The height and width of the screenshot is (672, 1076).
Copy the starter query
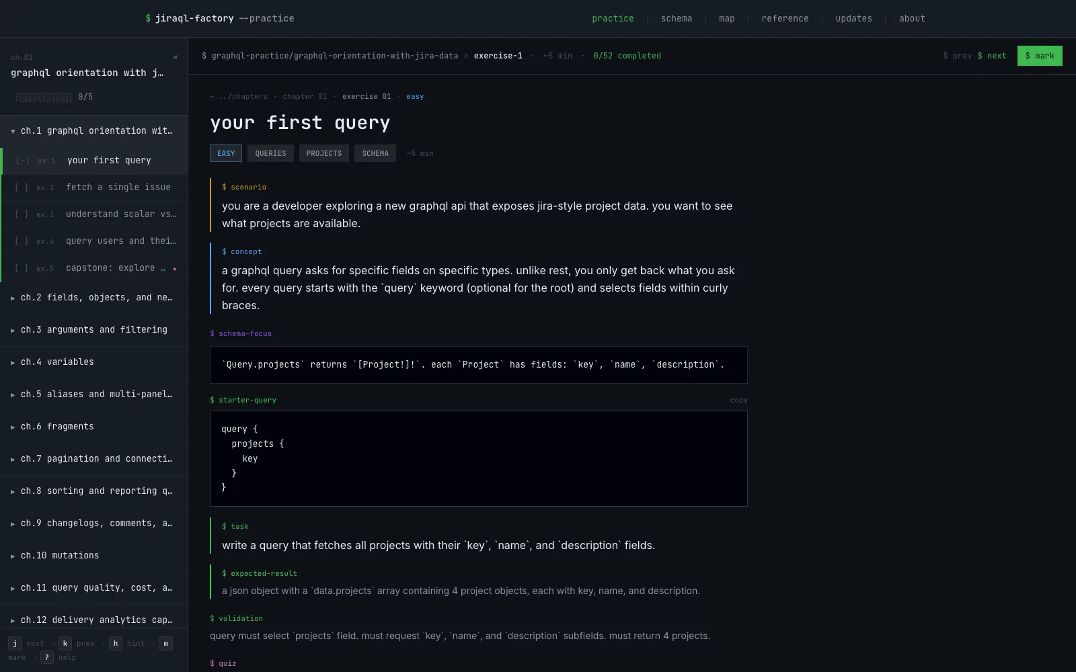[x=738, y=401]
